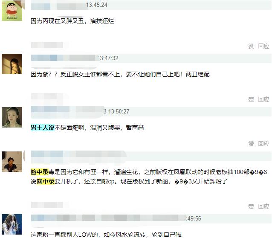
Task: Open avatar beside the 男主人设 comment
Action: click(12, 117)
